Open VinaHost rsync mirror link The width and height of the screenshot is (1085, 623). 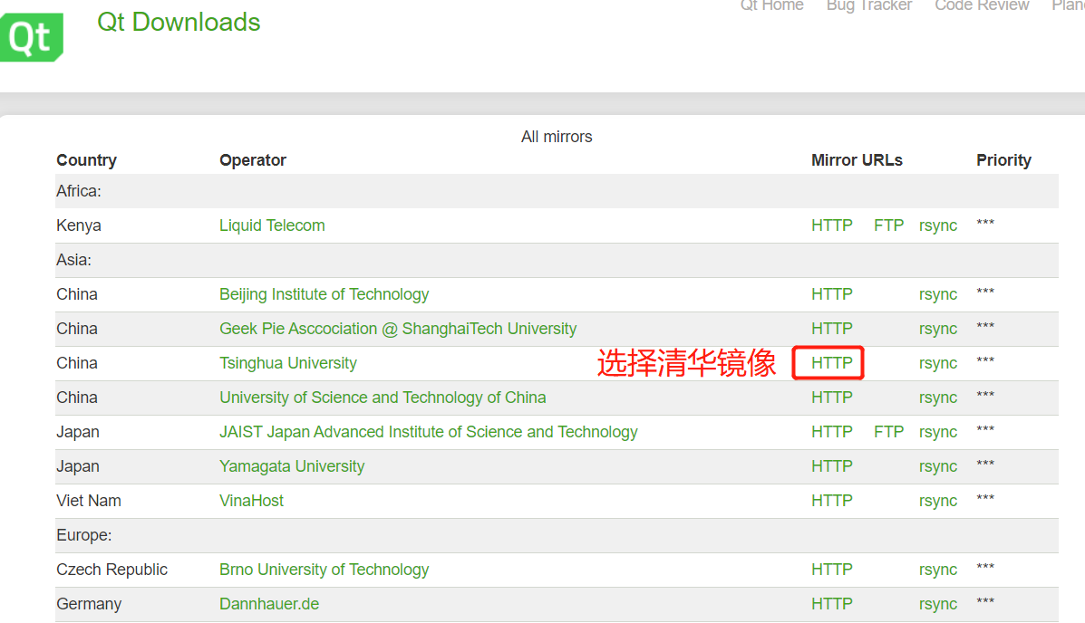click(937, 502)
